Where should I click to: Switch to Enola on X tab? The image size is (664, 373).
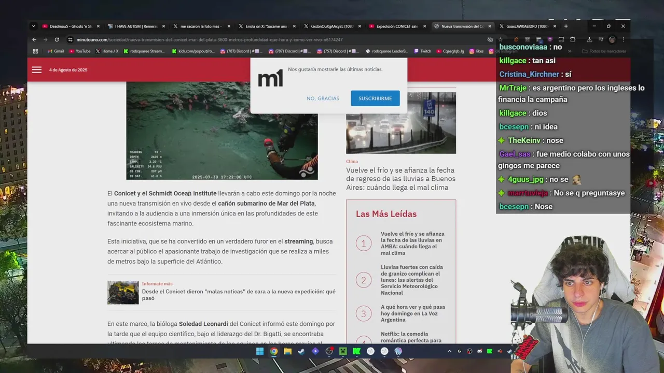[266, 26]
